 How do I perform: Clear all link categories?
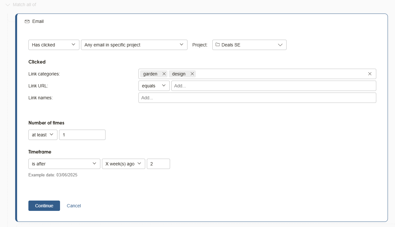click(370, 74)
